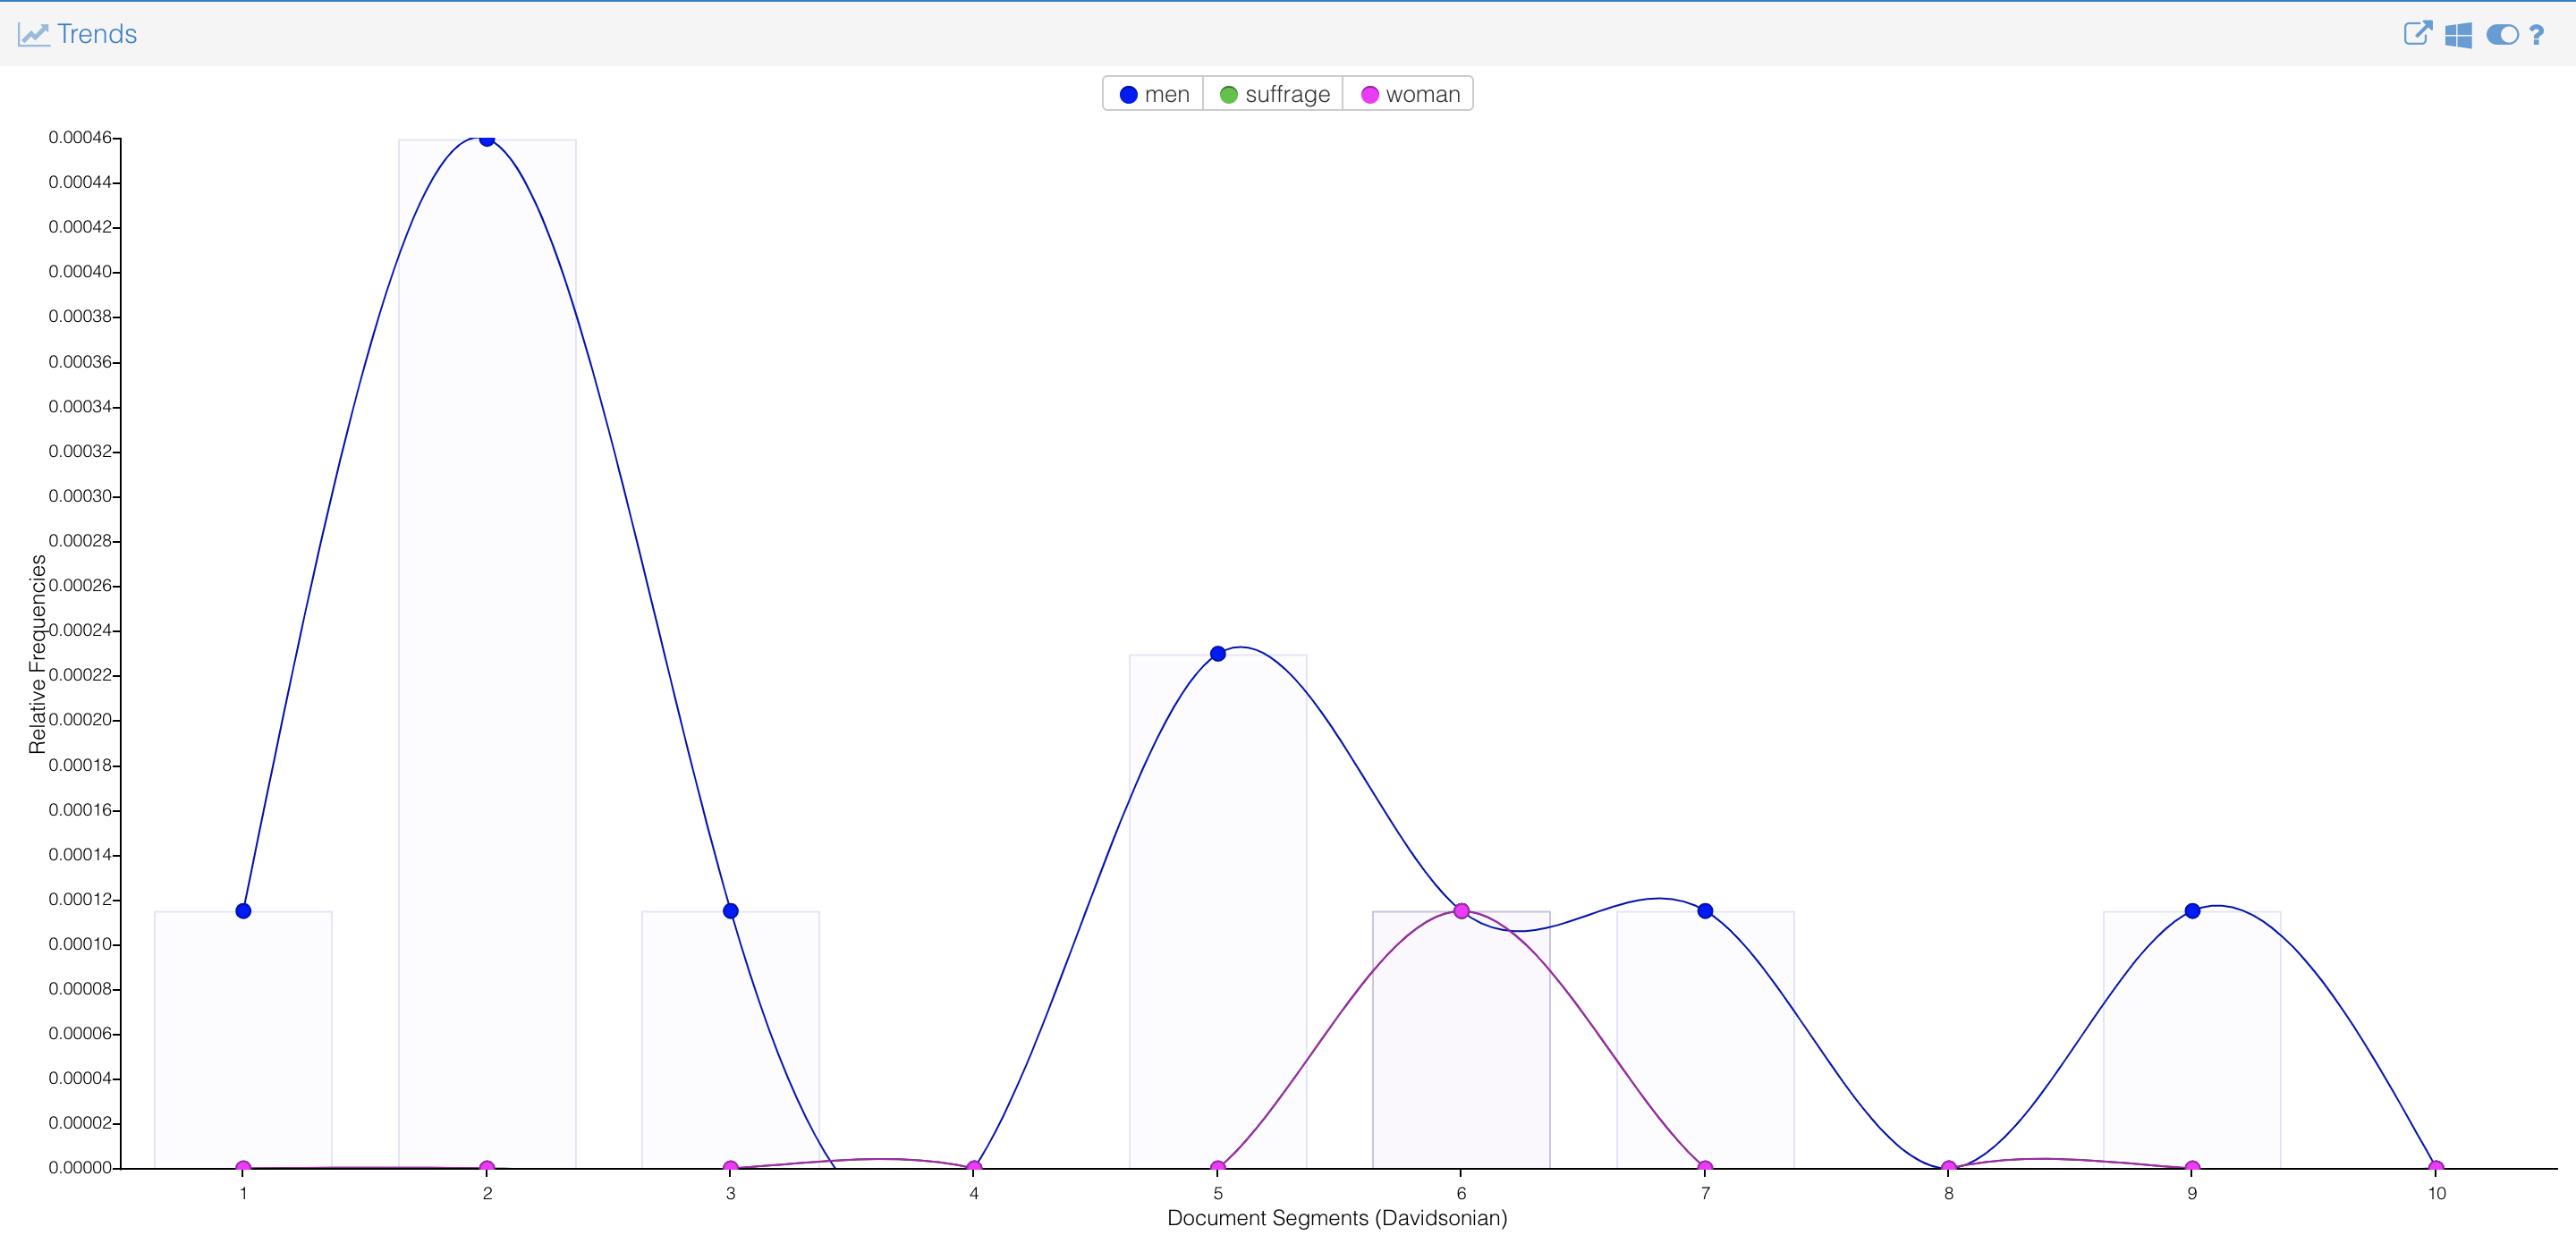This screenshot has width=2576, height=1252.
Task: Select 'men' data point at segment 9
Action: (2192, 911)
